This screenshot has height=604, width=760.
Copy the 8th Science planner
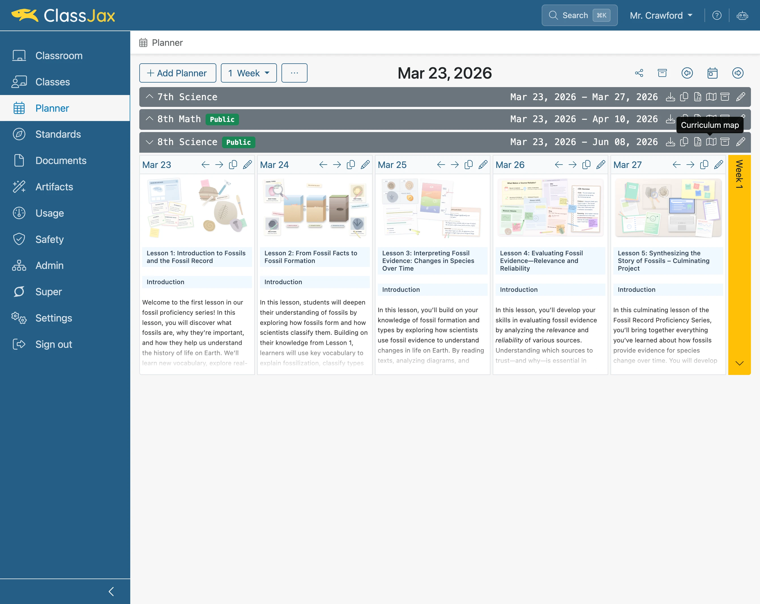coord(684,142)
